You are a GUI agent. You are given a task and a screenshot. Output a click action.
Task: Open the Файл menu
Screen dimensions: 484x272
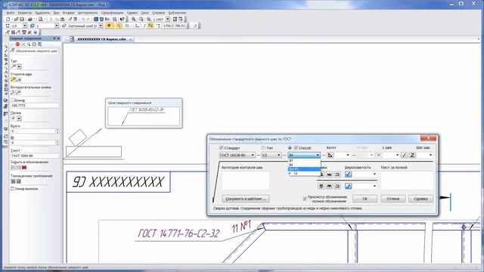coord(10,13)
